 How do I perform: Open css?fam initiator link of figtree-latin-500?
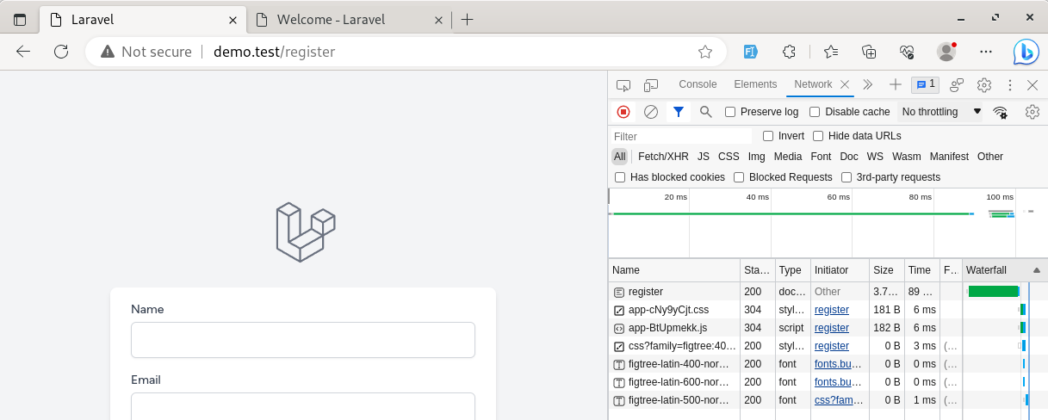838,400
